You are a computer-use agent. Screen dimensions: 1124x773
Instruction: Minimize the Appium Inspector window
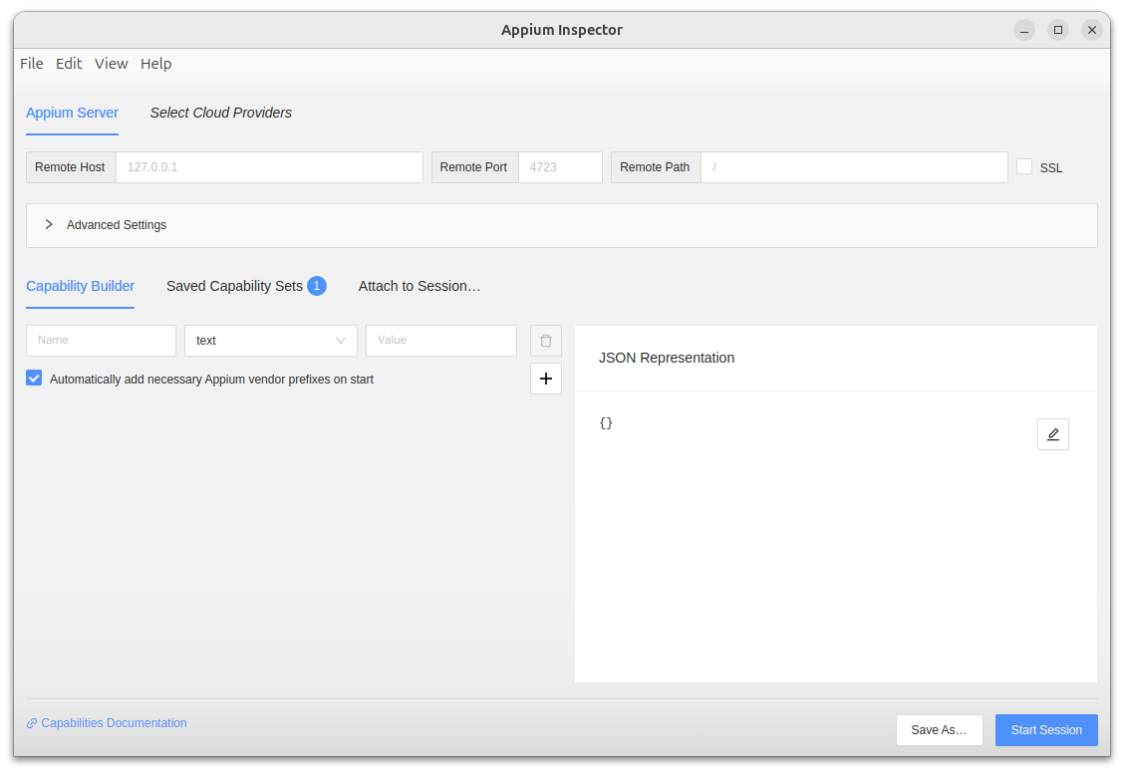[x=1023, y=30]
